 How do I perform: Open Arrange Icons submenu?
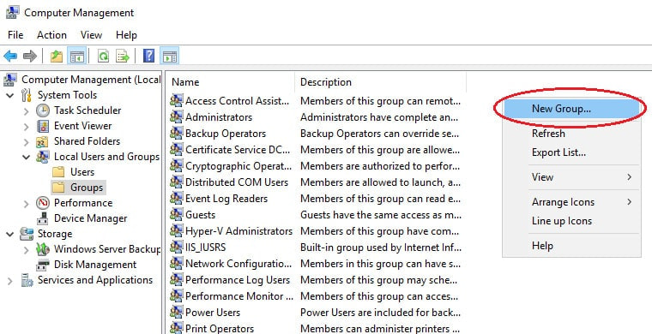(x=571, y=202)
